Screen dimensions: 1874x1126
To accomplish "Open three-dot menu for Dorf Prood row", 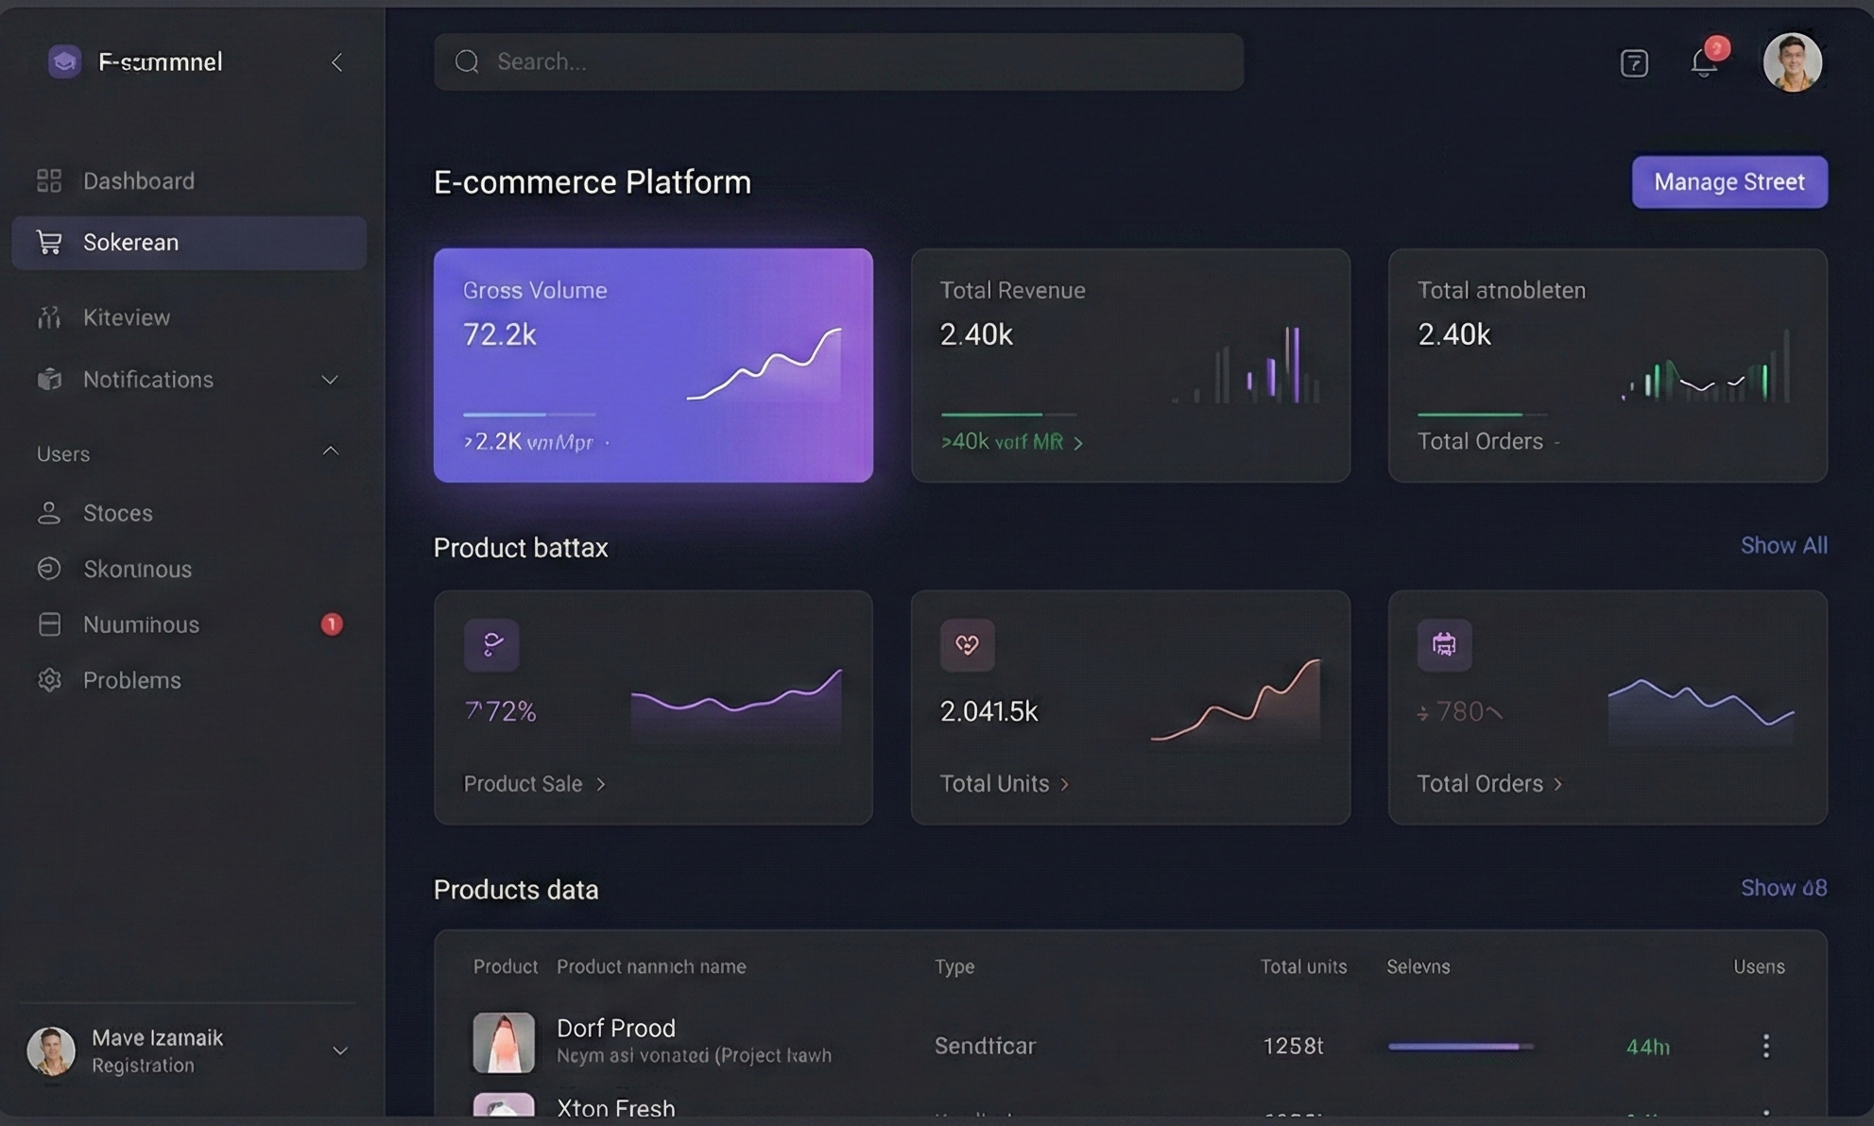I will pyautogui.click(x=1765, y=1046).
